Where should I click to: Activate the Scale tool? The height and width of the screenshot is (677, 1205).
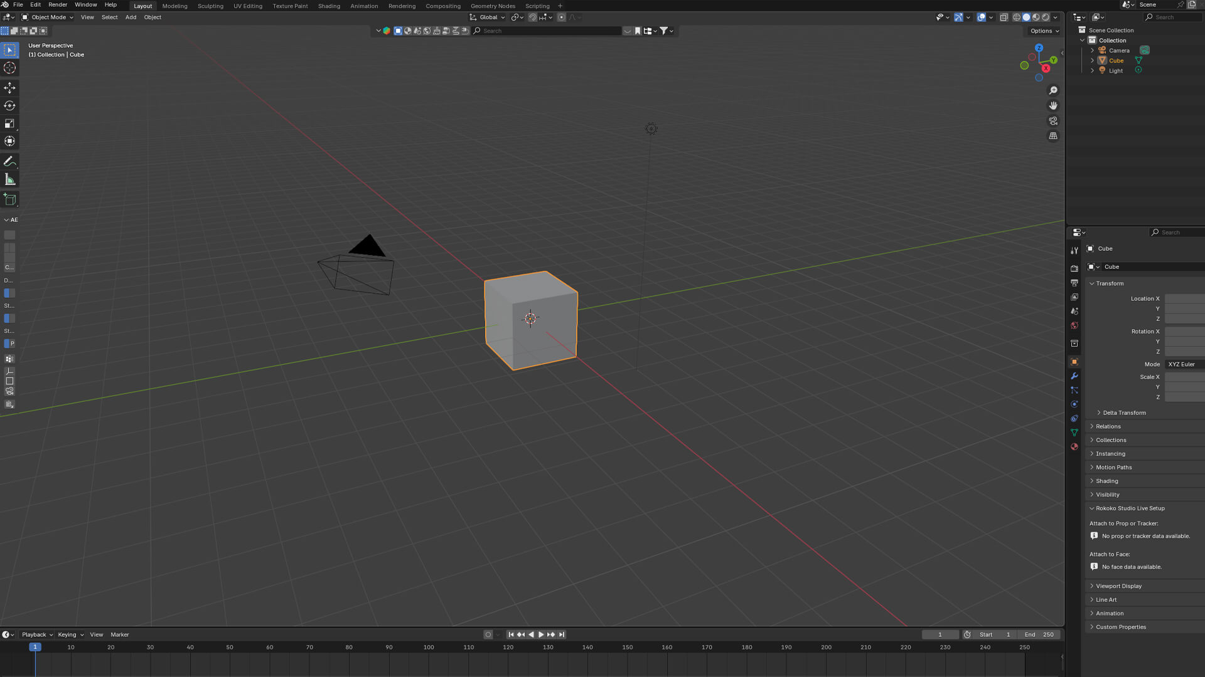[9, 123]
